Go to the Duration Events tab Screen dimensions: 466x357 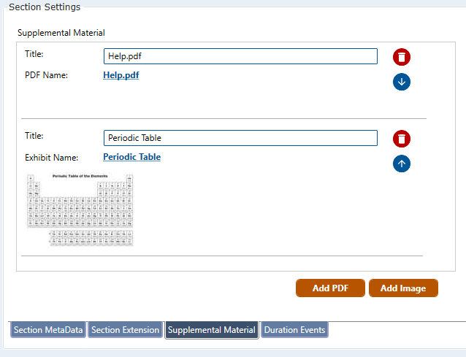pos(294,330)
